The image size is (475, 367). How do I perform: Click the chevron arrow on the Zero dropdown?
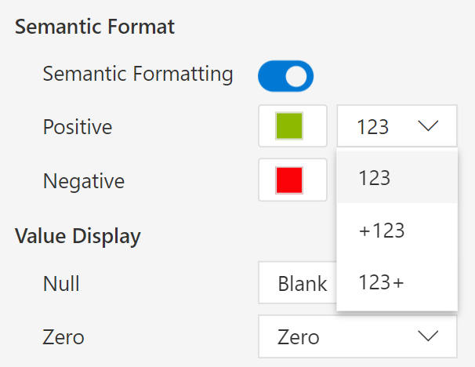pyautogui.click(x=428, y=337)
